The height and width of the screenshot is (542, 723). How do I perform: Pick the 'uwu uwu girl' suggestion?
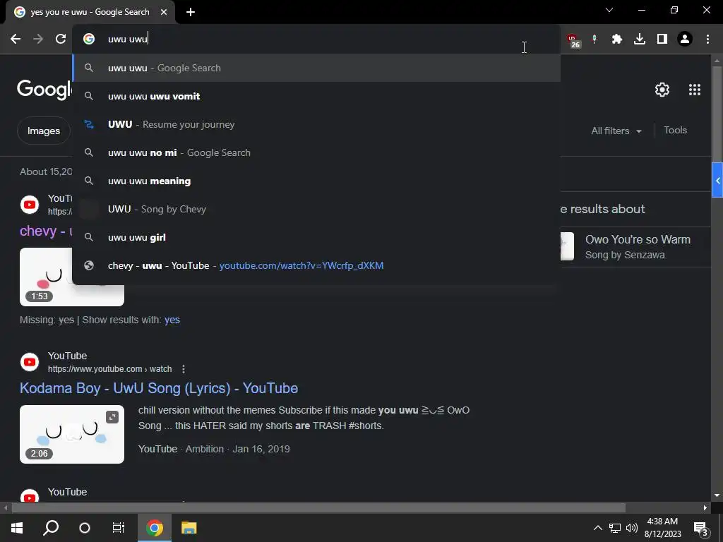(x=316, y=237)
